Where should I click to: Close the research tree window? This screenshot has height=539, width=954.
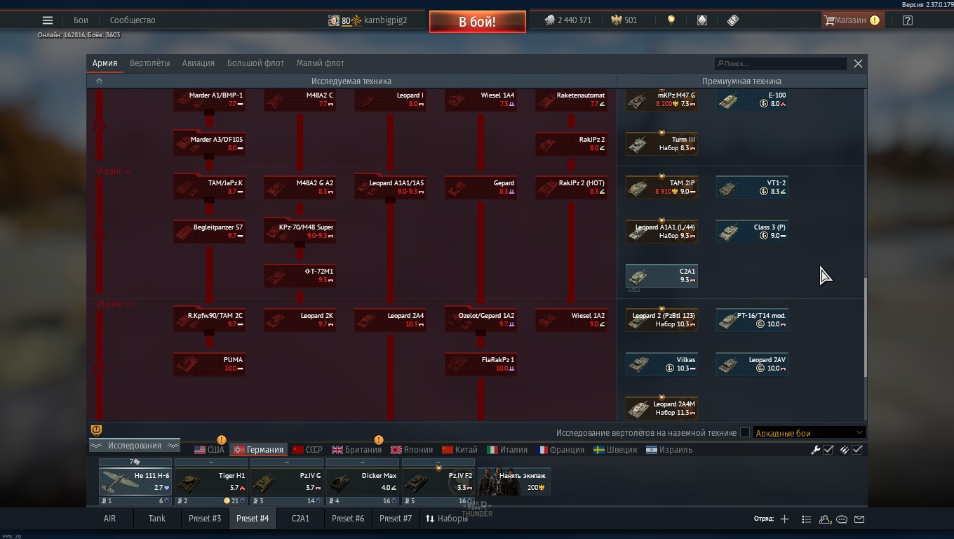[858, 63]
